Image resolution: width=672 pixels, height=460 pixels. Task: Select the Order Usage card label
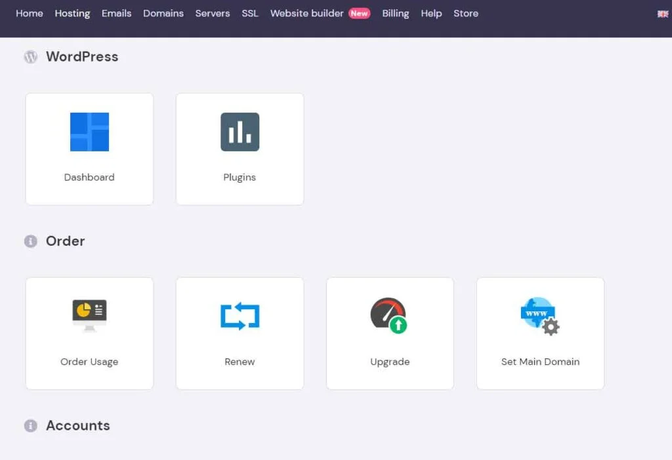[x=89, y=362]
